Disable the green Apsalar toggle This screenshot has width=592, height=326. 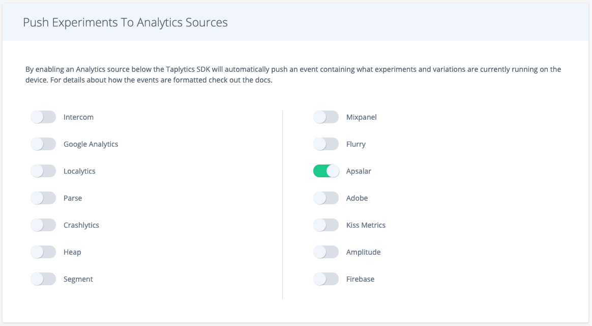click(326, 171)
